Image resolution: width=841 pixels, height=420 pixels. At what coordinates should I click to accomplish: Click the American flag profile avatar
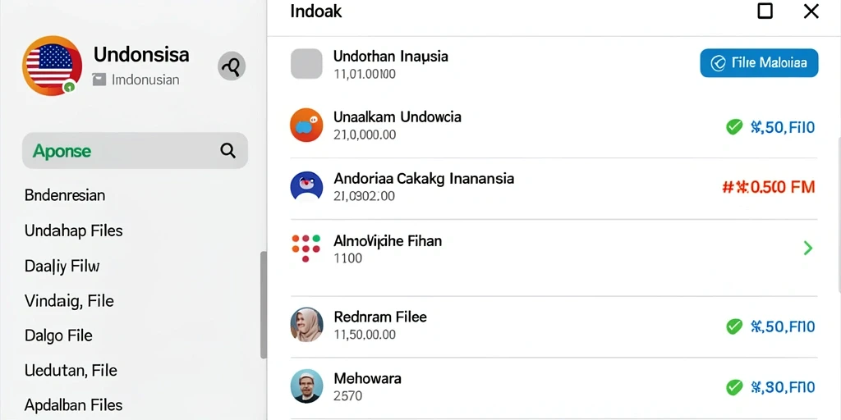(52, 66)
